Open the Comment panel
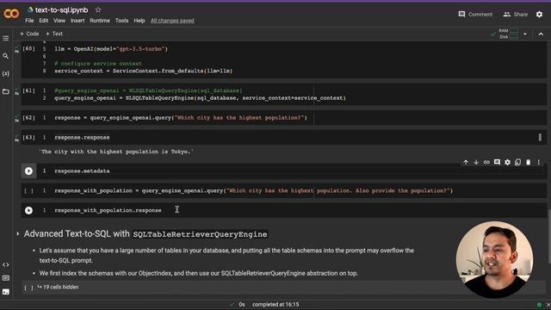The width and height of the screenshot is (551, 310). [x=475, y=15]
